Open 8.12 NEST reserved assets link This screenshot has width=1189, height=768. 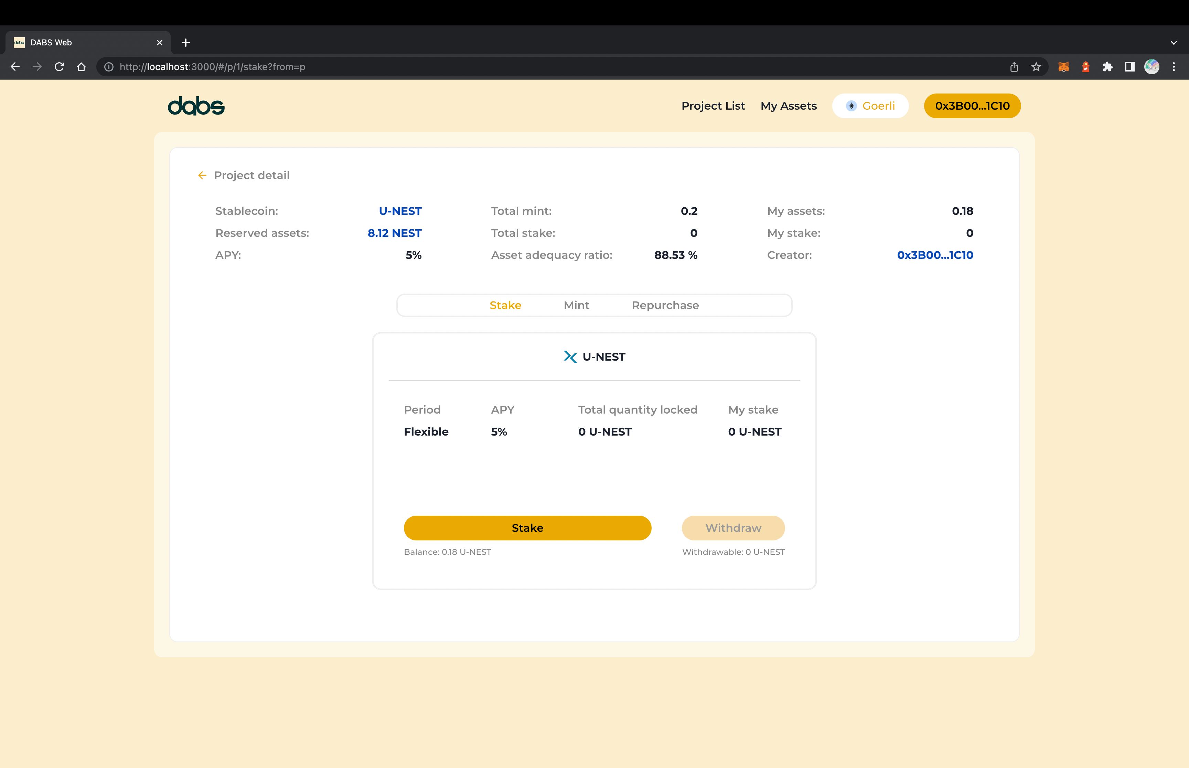click(x=394, y=233)
